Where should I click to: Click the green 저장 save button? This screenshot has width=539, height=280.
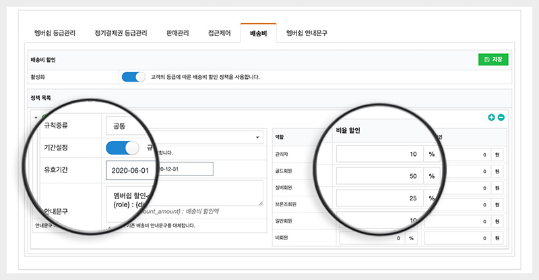(493, 59)
